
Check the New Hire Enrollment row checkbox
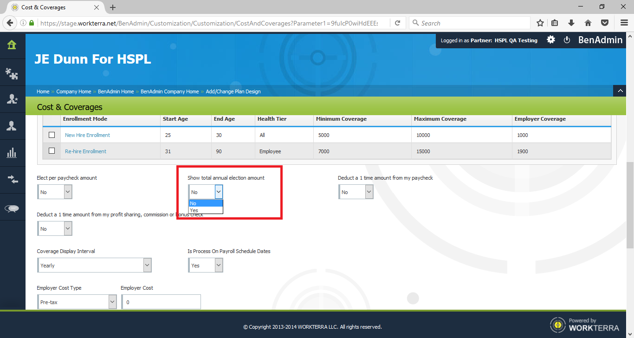click(52, 135)
